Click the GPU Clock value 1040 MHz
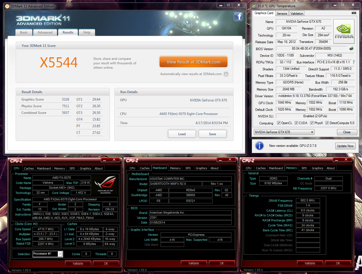 [x=284, y=103]
